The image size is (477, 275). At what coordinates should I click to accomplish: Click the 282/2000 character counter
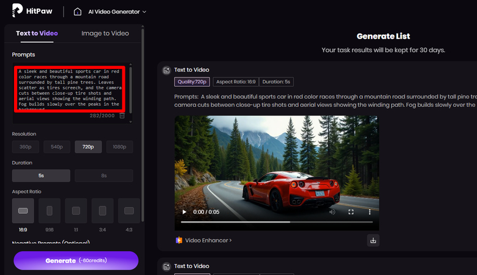[102, 116]
